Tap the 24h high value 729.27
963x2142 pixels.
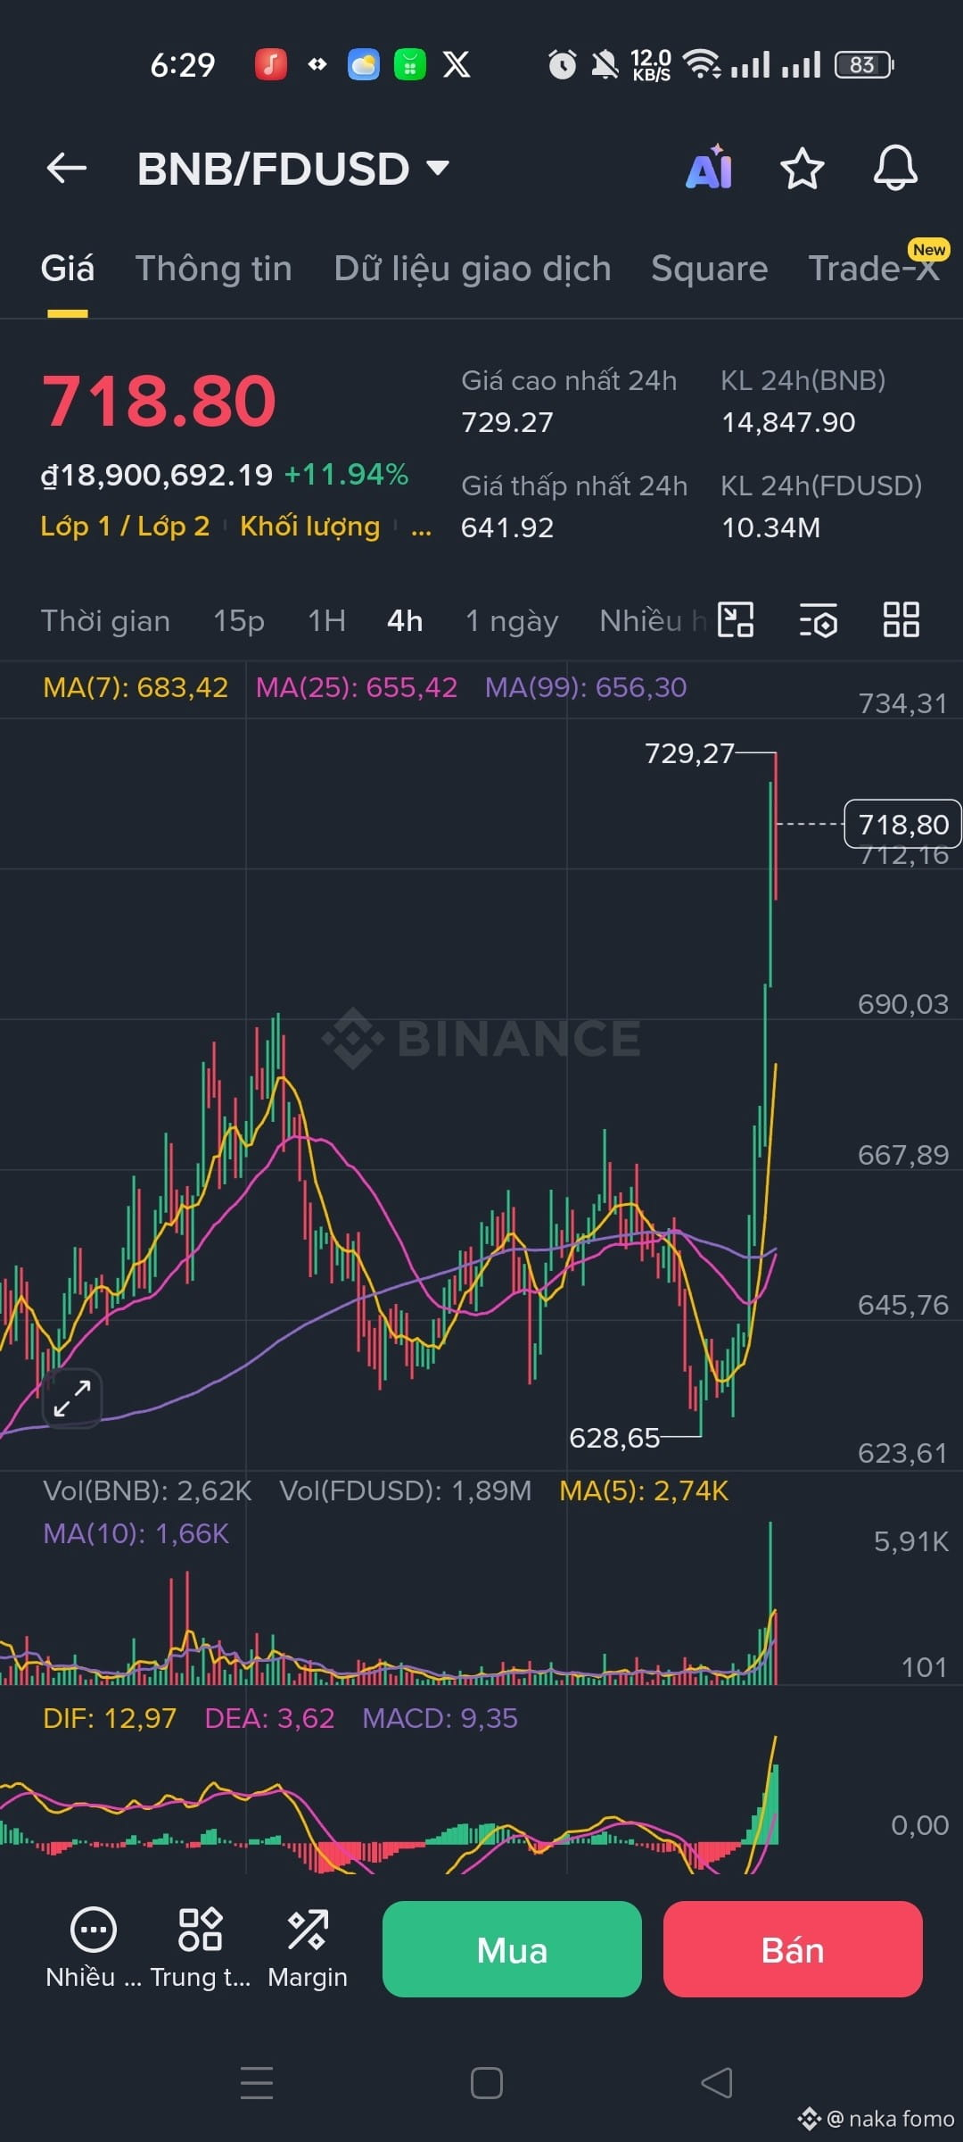(507, 422)
